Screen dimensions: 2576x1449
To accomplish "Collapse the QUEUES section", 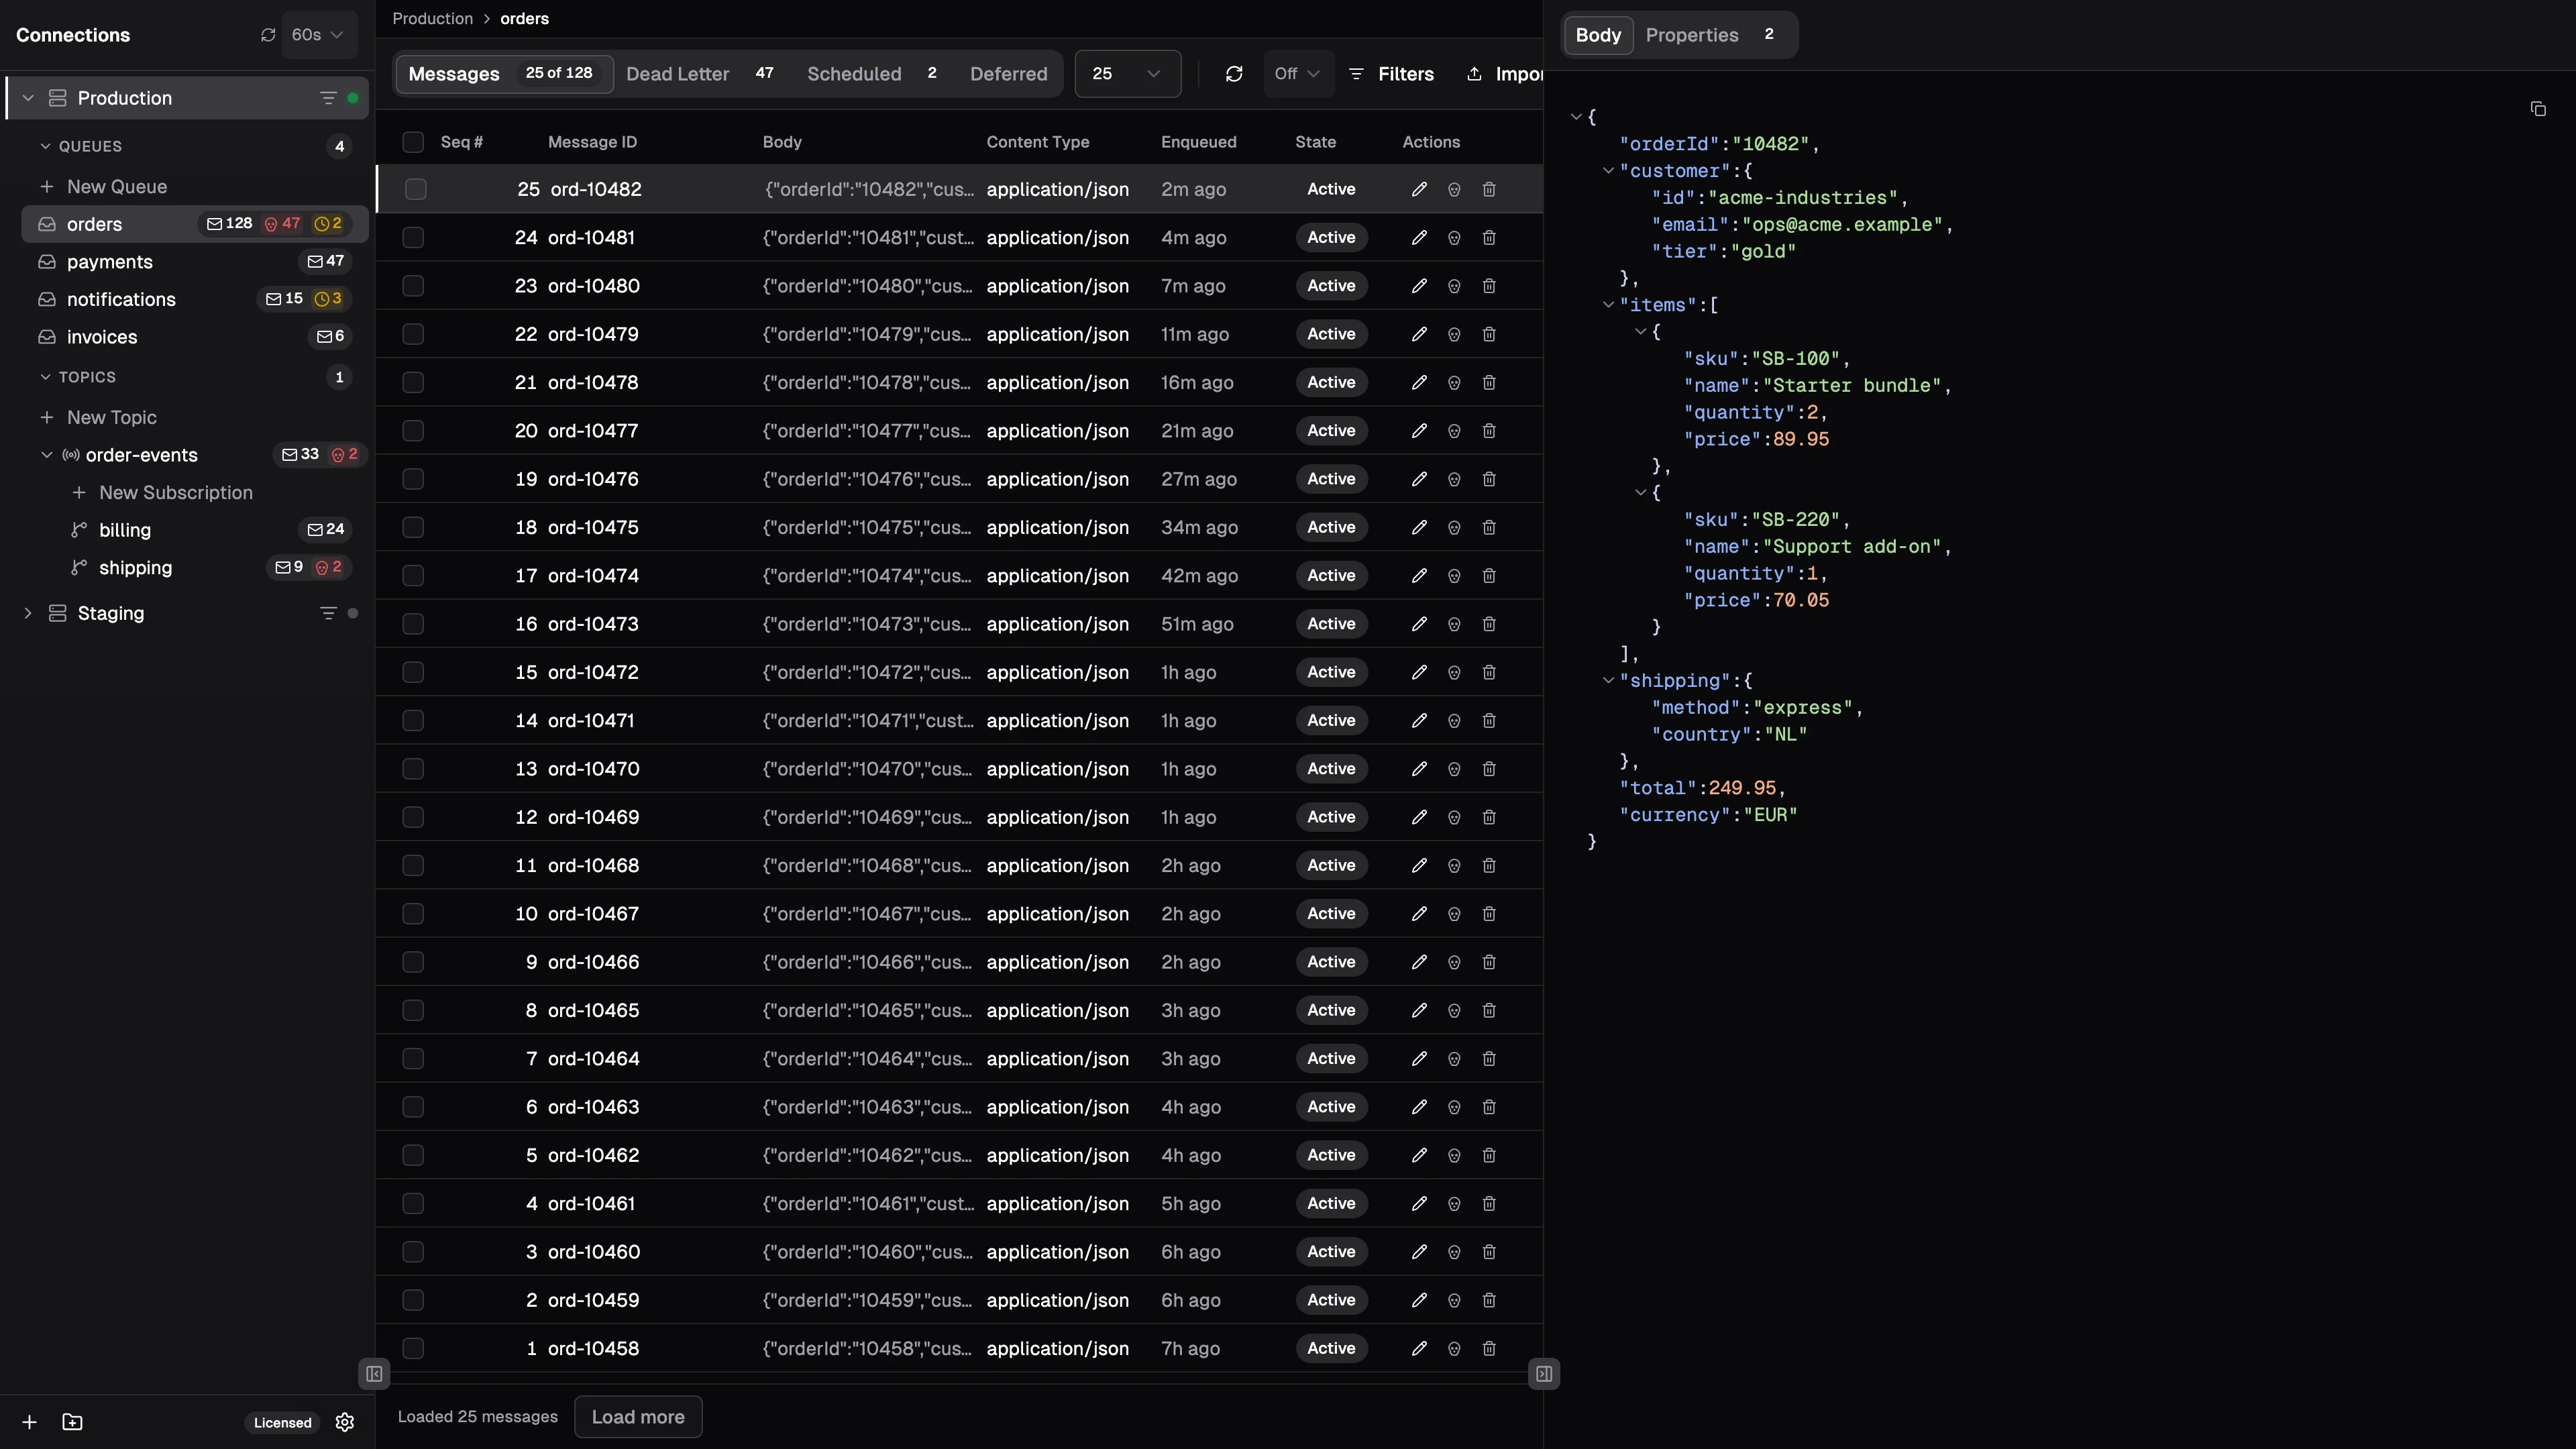I will (45, 146).
